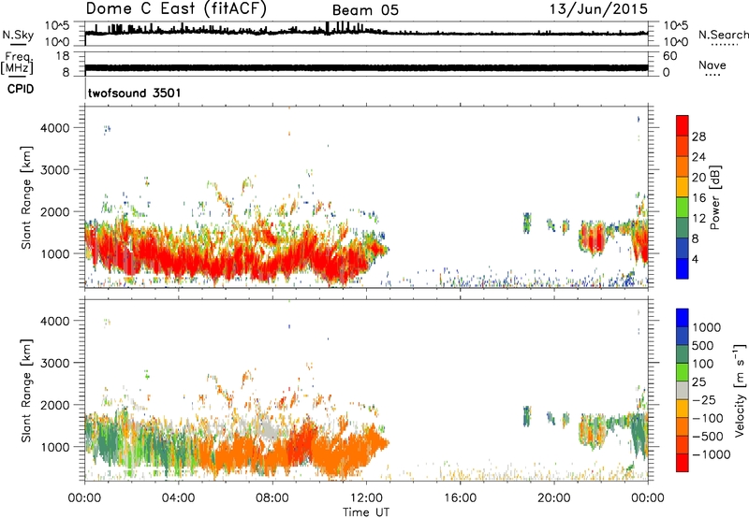749x518 pixels.
Task: Select the "500" label on the velocity colorbar
Action: 704,346
